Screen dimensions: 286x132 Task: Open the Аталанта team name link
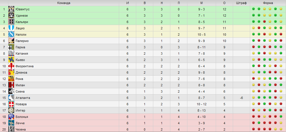tap(23, 98)
